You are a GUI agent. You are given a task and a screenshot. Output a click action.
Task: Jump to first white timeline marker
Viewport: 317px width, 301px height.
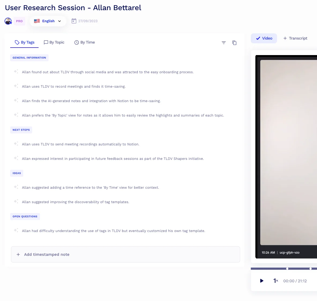click(x=287, y=268)
